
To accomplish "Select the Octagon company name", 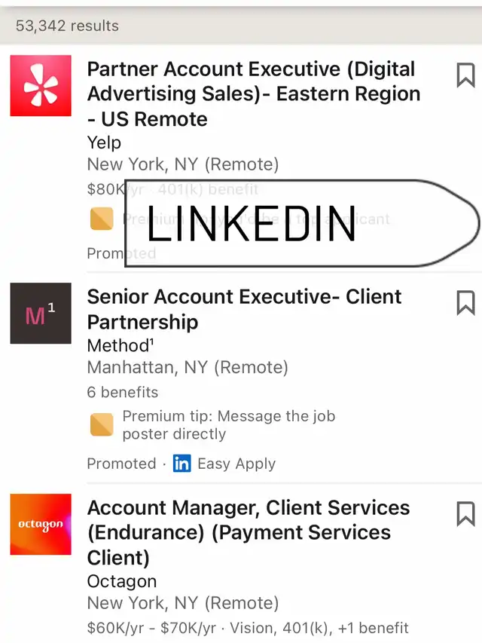I will (x=122, y=582).
